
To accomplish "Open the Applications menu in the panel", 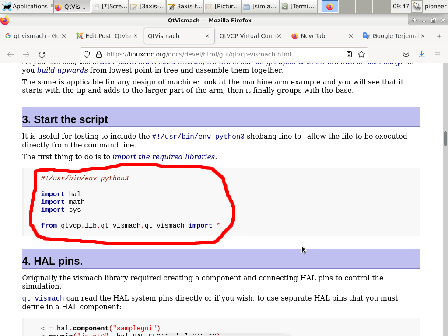I will [x=25, y=6].
